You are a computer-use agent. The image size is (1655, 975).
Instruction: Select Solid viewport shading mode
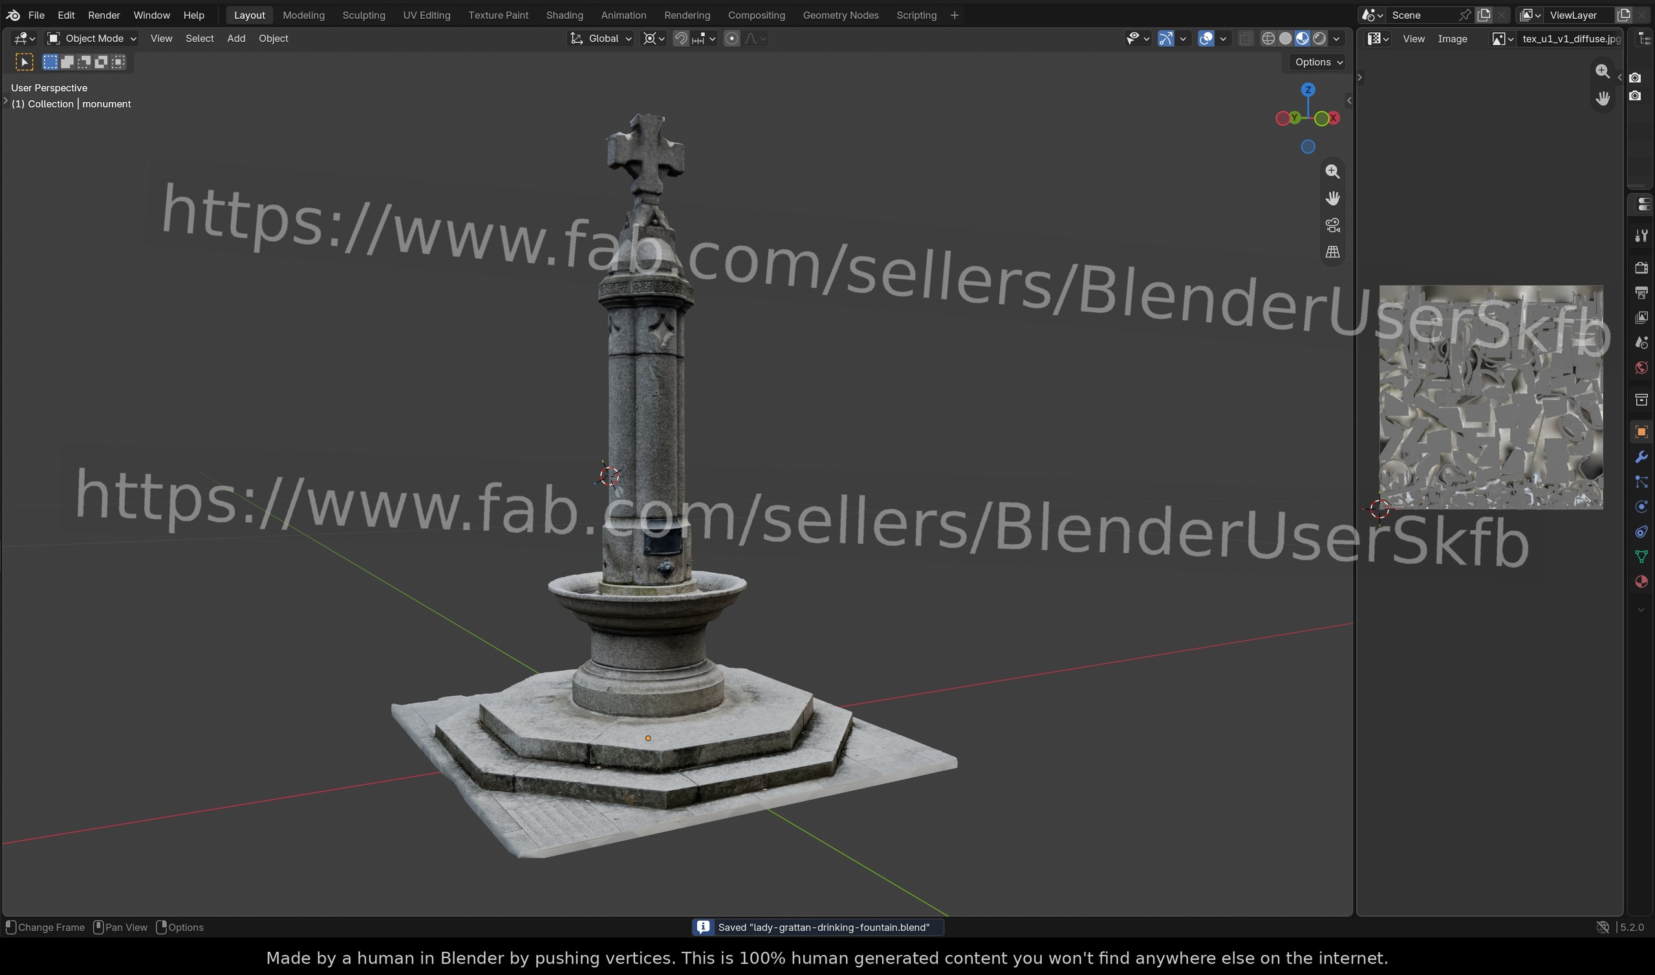coord(1286,39)
